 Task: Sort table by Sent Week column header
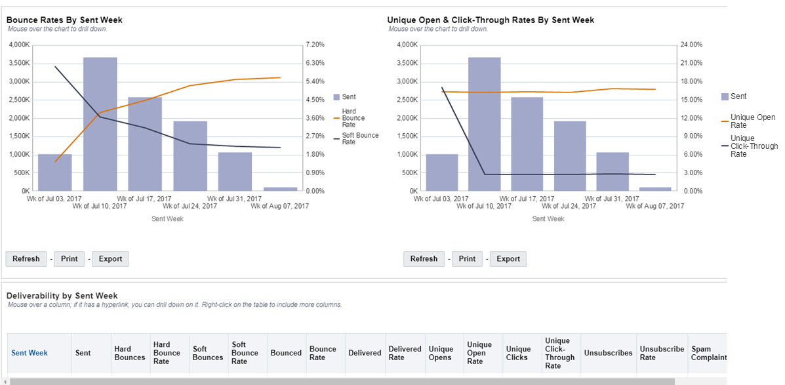[30, 353]
